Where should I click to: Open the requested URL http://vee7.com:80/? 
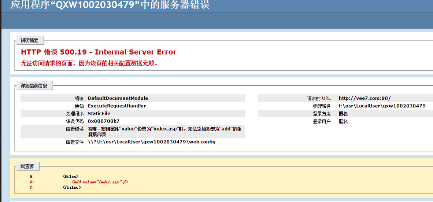[364, 98]
